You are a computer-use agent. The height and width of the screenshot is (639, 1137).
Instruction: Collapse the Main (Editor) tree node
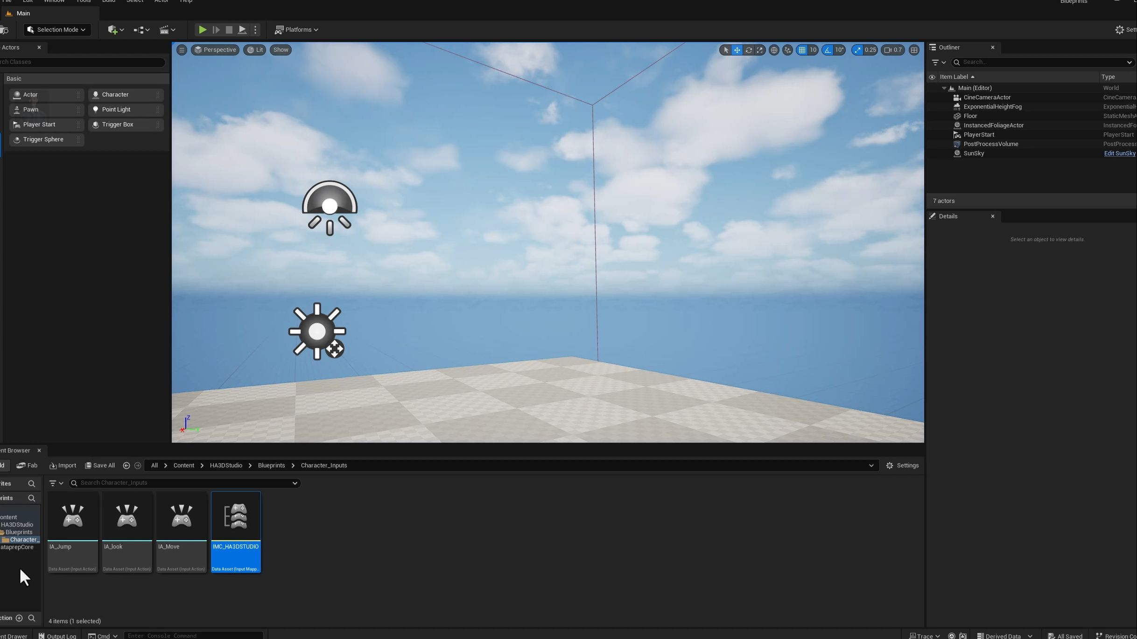tap(944, 88)
